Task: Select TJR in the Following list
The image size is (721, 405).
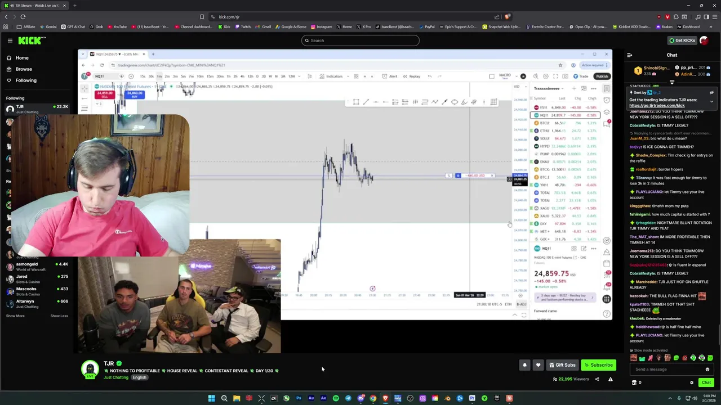Action: tap(37, 109)
